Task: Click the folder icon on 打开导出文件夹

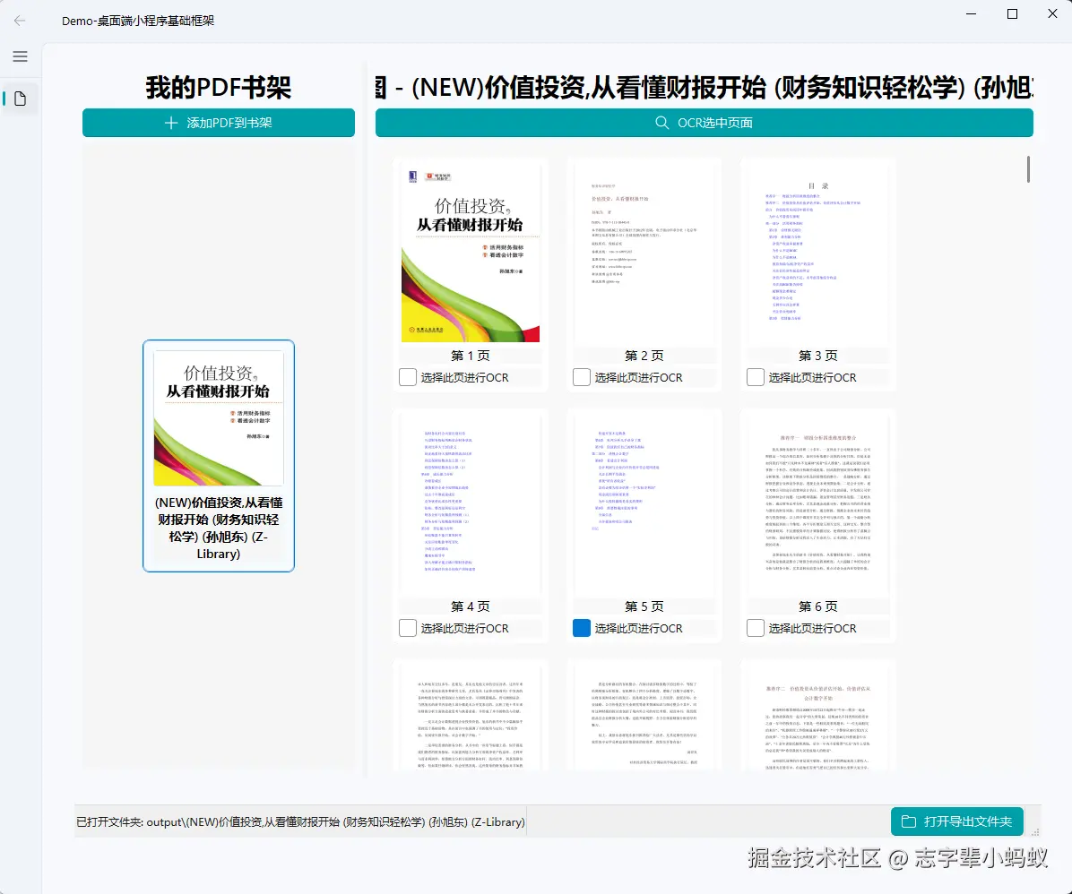Action: [x=909, y=821]
